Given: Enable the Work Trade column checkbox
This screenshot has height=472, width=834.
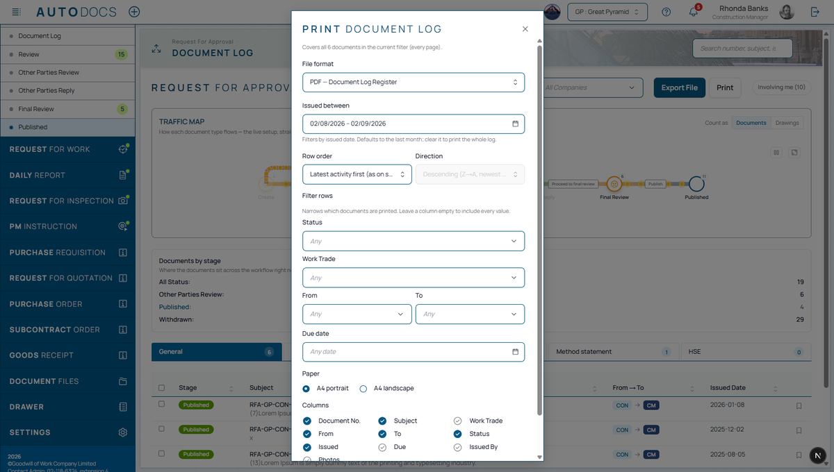Looking at the screenshot, I should click(x=457, y=421).
